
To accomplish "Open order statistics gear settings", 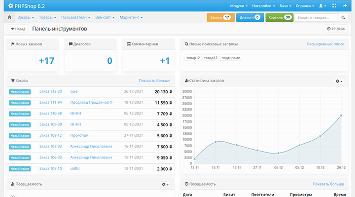I will (339, 81).
